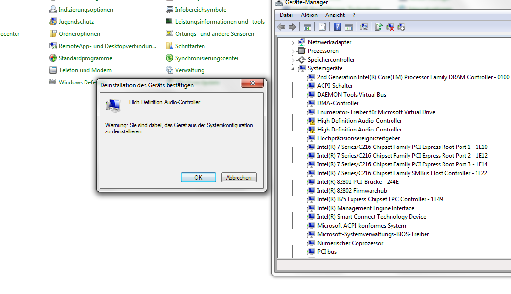Expand the Netzwerkadapter node

tap(293, 42)
